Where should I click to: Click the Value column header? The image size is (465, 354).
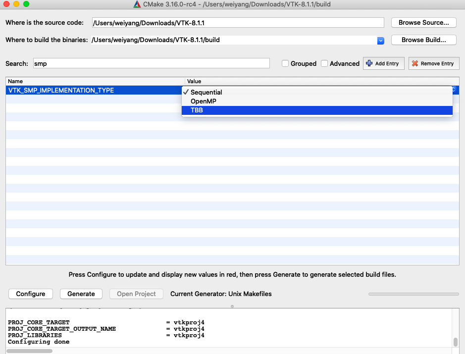pyautogui.click(x=322, y=81)
